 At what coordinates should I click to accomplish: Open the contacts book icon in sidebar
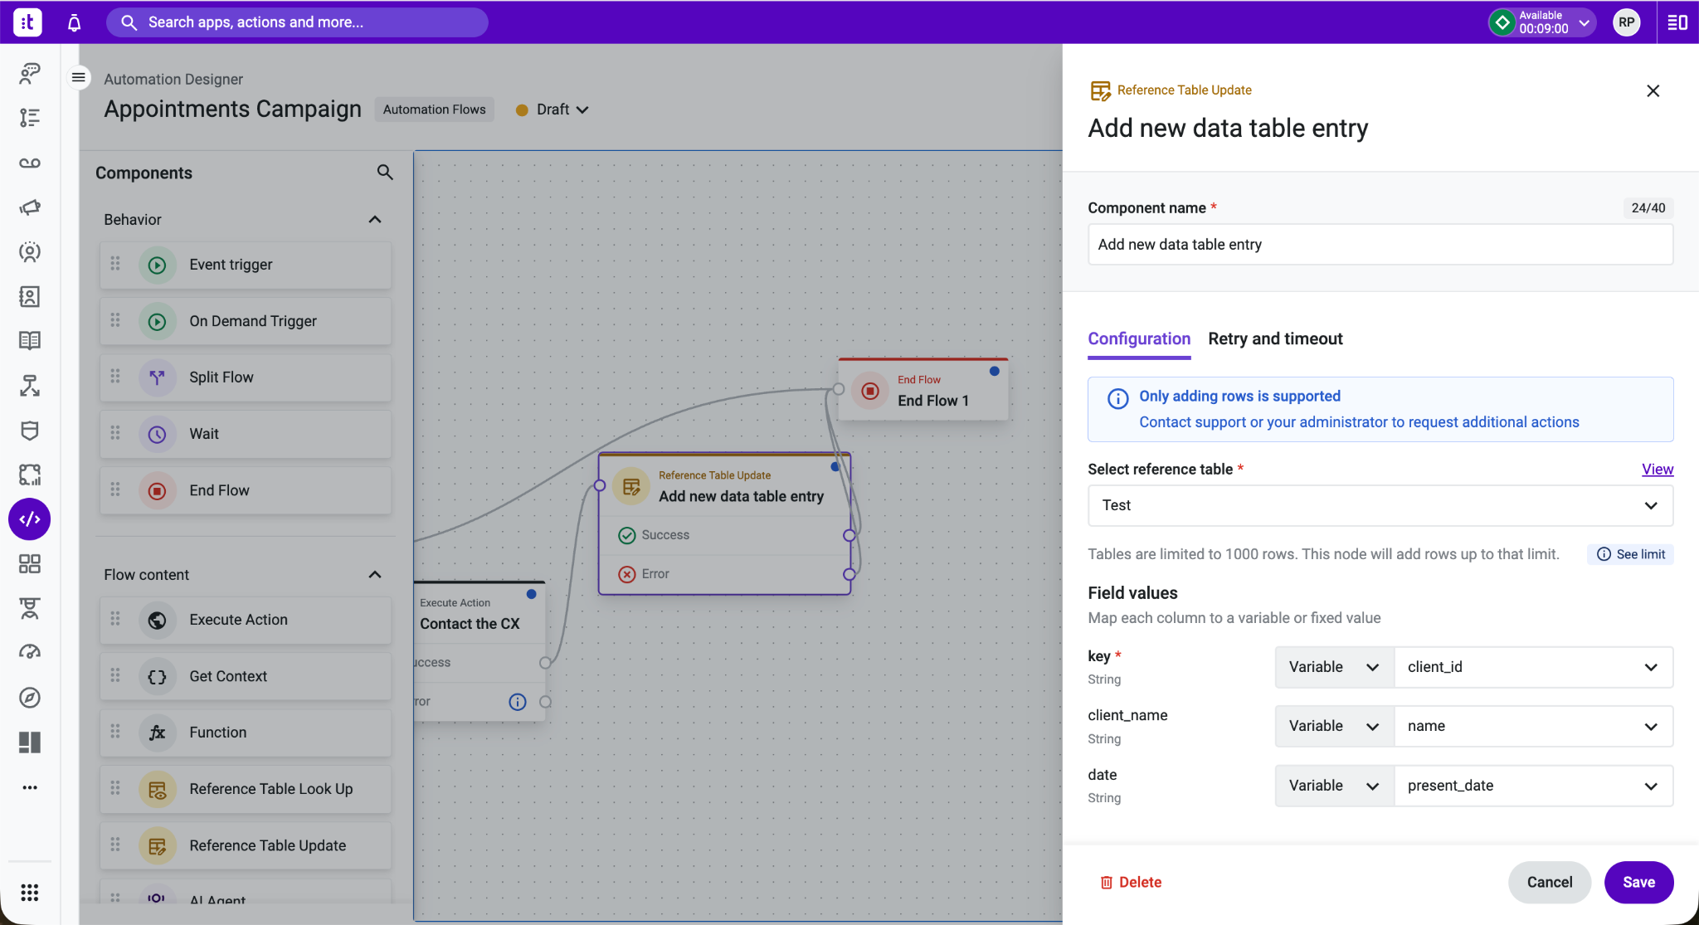pos(30,296)
